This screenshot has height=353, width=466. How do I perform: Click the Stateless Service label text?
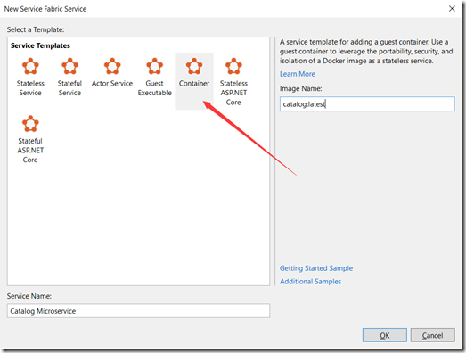point(30,88)
